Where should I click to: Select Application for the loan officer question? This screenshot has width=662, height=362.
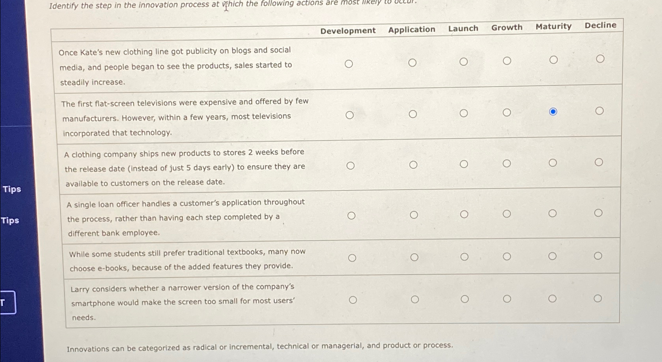[x=414, y=214]
